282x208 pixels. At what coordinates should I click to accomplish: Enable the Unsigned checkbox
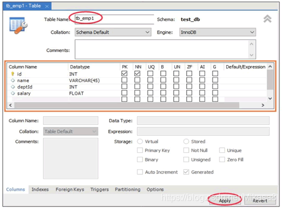pos(186,160)
